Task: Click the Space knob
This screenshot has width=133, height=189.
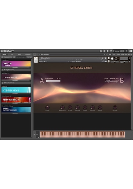Action: coord(100,107)
